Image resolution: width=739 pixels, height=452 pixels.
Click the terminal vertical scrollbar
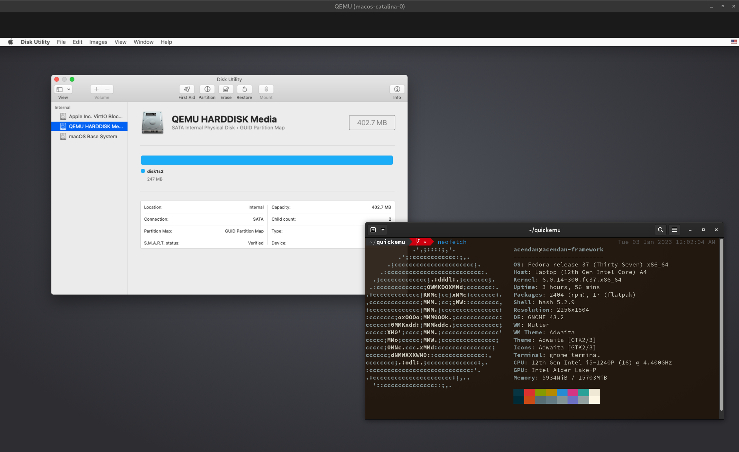coord(721,324)
